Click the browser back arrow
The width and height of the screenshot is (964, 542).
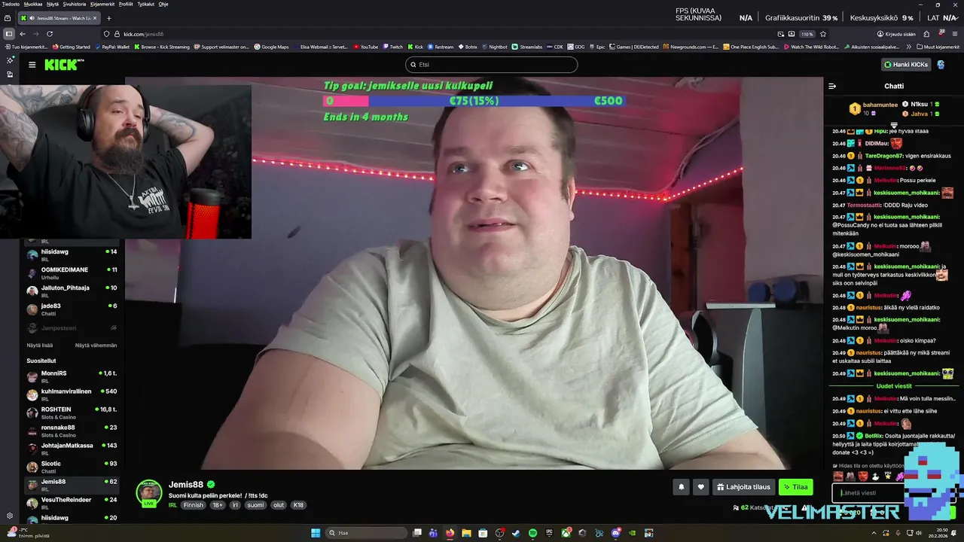(x=23, y=34)
